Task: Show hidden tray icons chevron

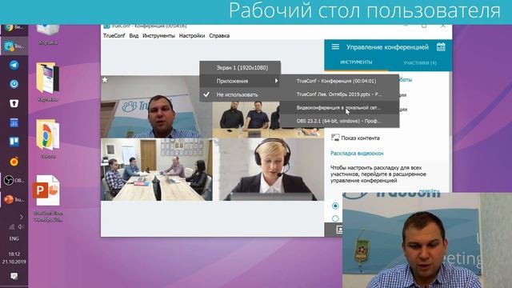Action: tap(22, 217)
